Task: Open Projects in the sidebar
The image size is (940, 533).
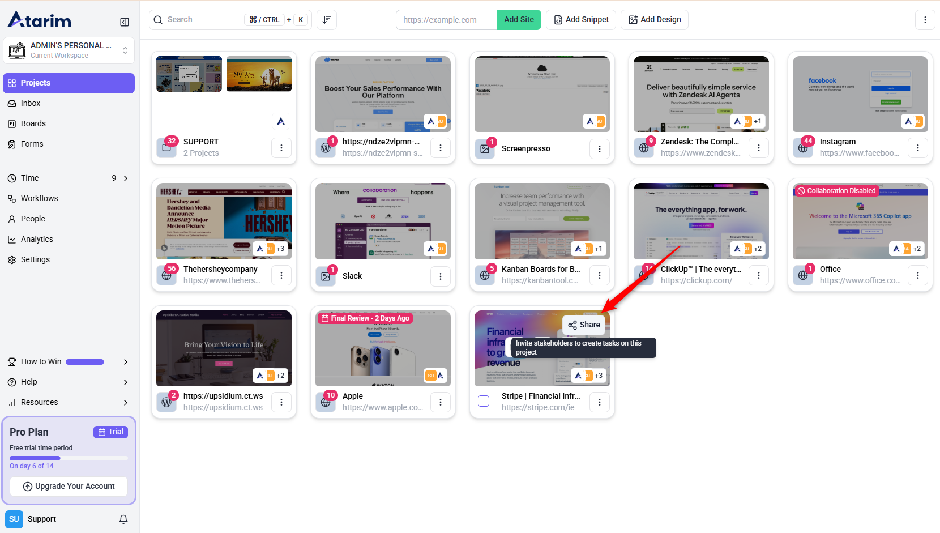Action: 69,83
